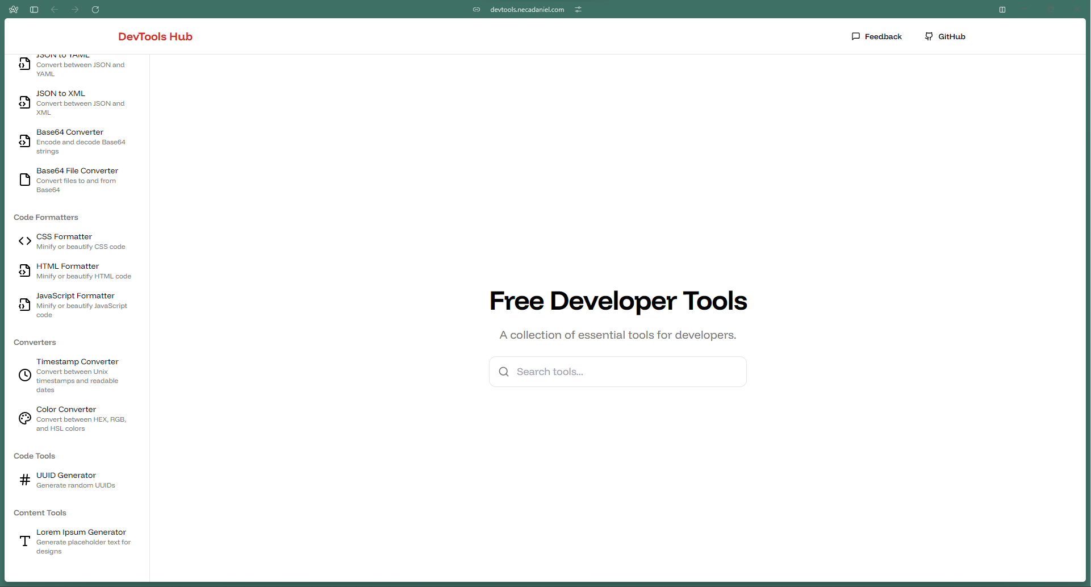This screenshot has height=587, width=1091.
Task: Click the magnifier icon in search box
Action: (504, 372)
